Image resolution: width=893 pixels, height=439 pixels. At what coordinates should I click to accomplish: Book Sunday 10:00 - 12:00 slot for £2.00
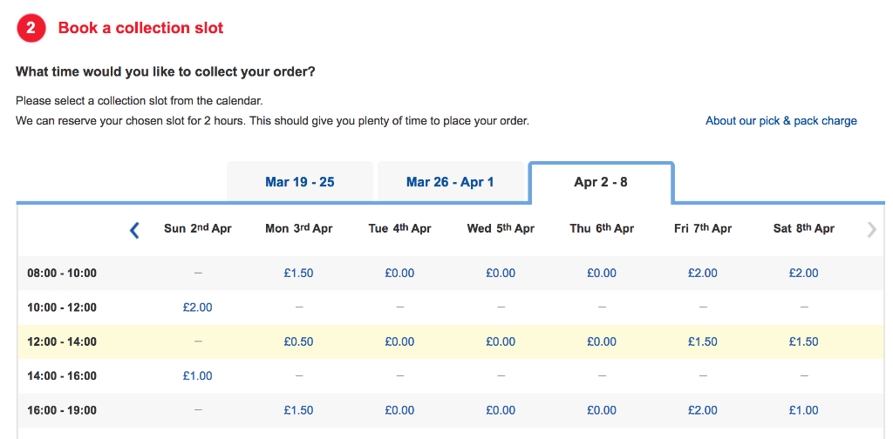tap(198, 307)
